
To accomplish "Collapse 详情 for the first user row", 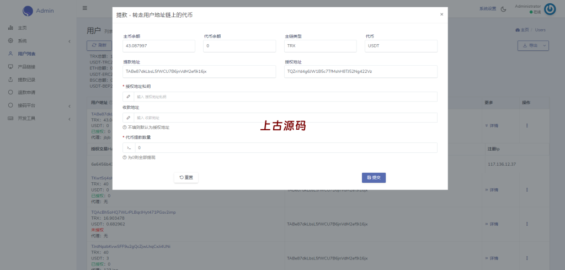I will 492,125.
